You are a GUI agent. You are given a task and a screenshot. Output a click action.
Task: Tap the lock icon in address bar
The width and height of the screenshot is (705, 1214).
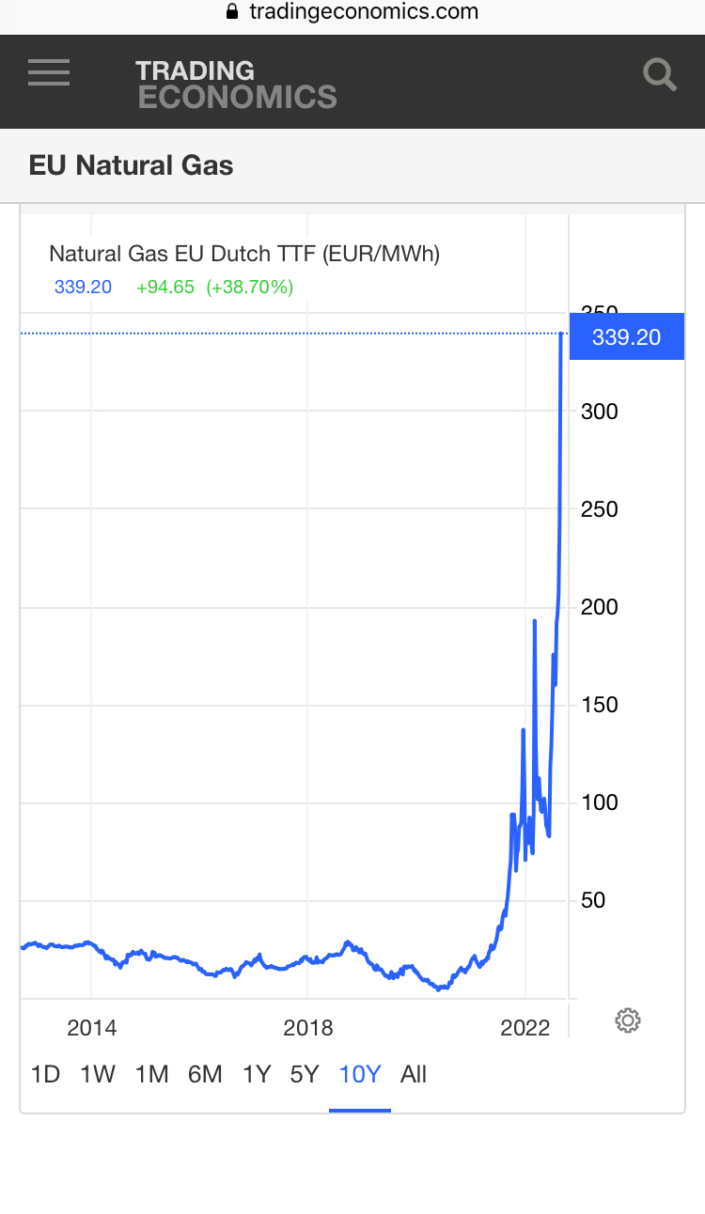[232, 12]
